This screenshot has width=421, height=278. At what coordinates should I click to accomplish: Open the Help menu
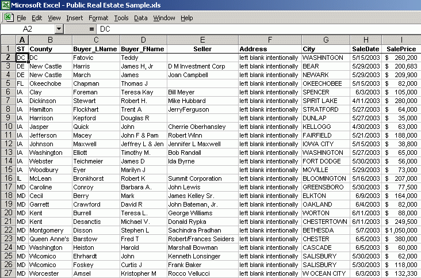click(x=186, y=18)
